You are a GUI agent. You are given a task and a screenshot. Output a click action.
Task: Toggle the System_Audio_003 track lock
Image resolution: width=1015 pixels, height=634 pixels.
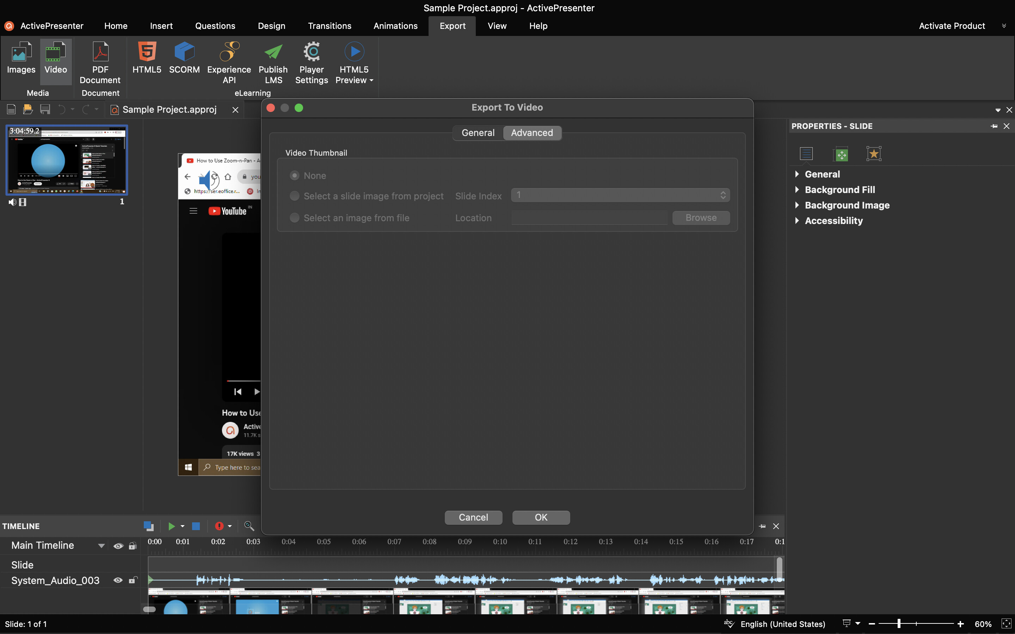[133, 580]
